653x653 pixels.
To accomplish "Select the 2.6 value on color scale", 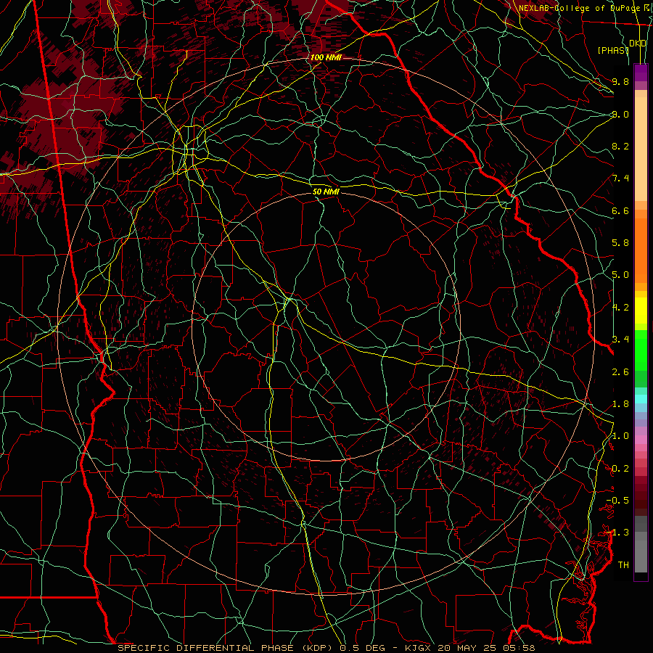I will tap(620, 372).
